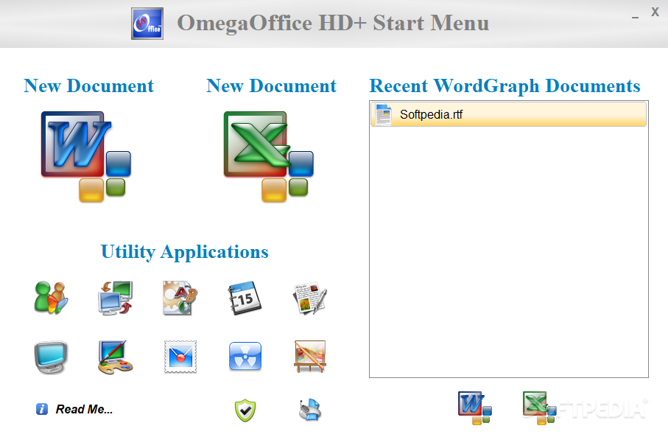
Task: Click small Word icon below recent documents
Action: click(x=475, y=408)
